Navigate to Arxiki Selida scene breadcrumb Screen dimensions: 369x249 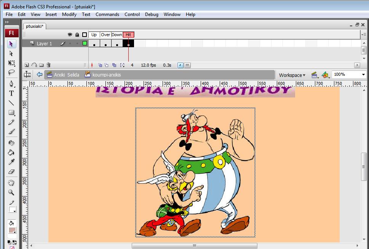[x=63, y=75]
